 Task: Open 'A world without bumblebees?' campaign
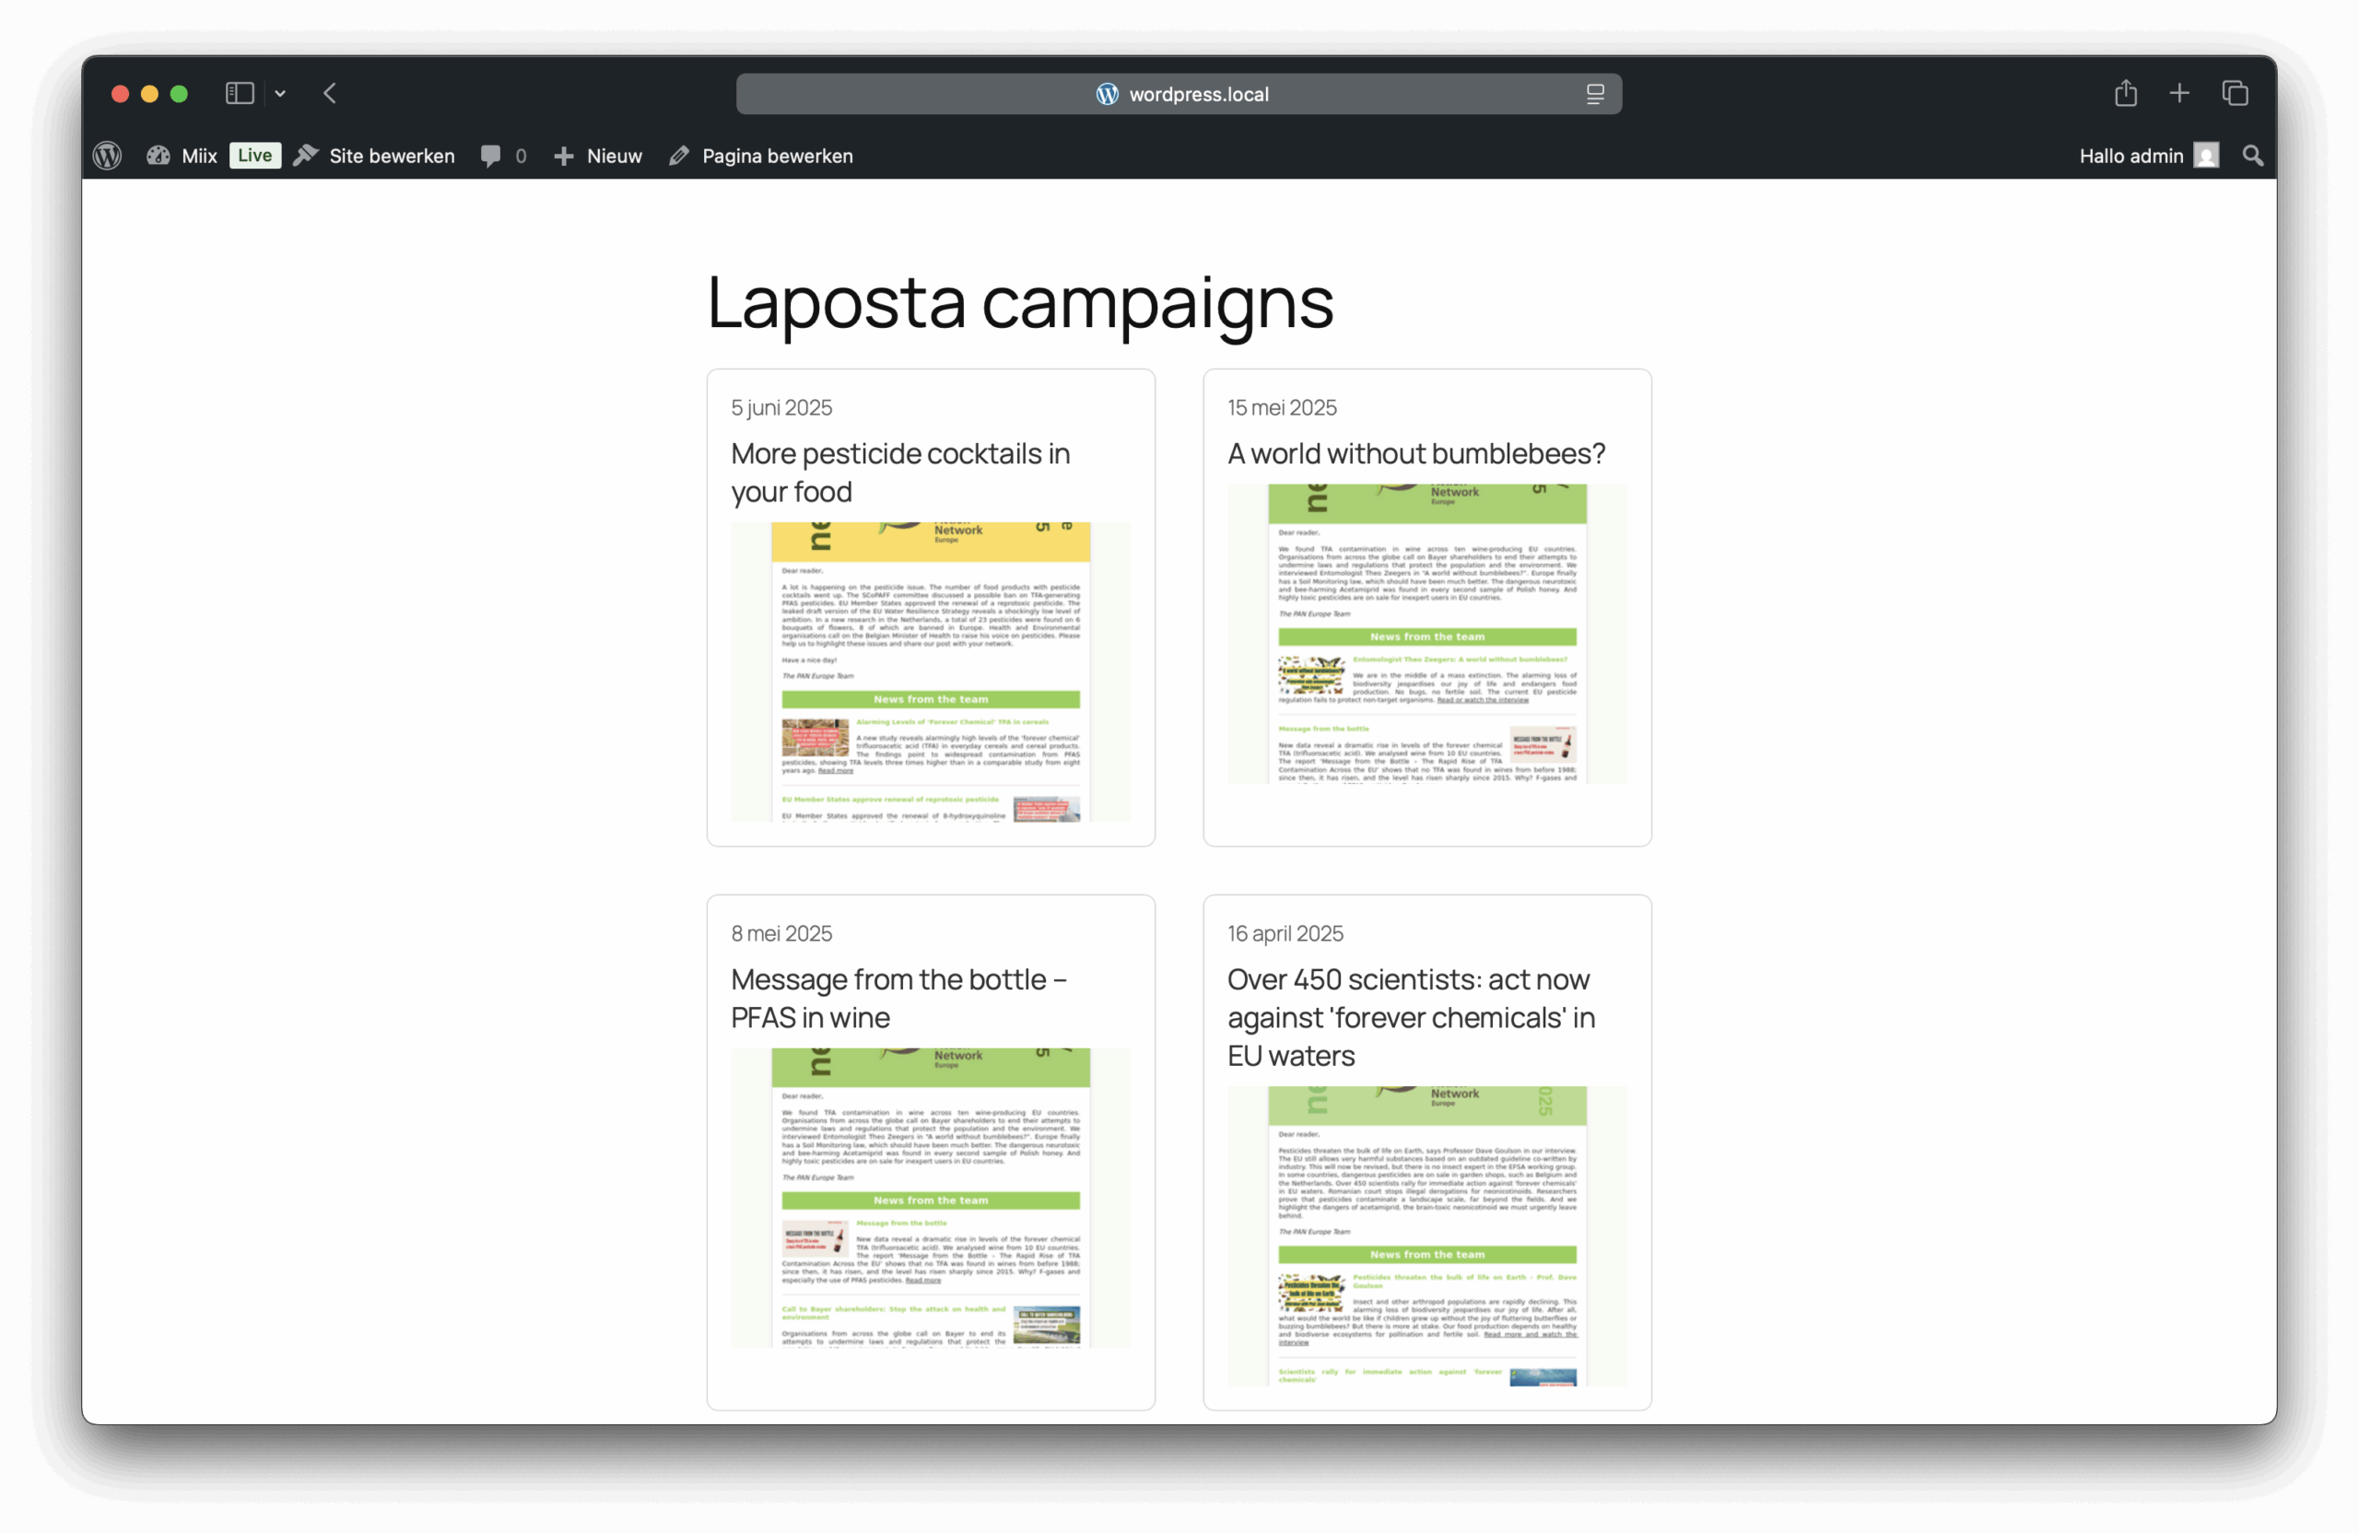coord(1416,454)
